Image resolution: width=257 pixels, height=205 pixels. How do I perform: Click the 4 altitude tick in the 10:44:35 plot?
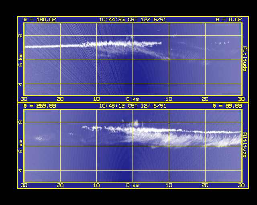point(20,84)
